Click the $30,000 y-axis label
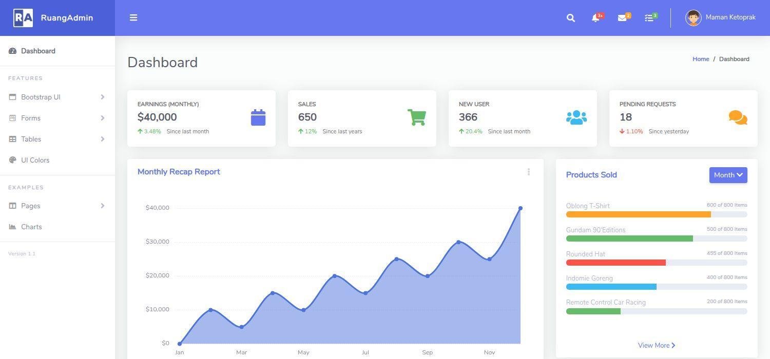Viewport: 770px width, 359px height. click(x=157, y=242)
